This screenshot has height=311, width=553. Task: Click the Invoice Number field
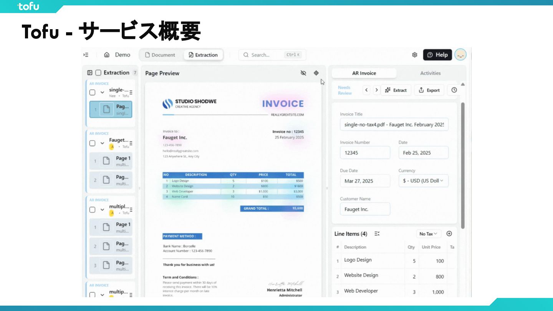pyautogui.click(x=365, y=152)
